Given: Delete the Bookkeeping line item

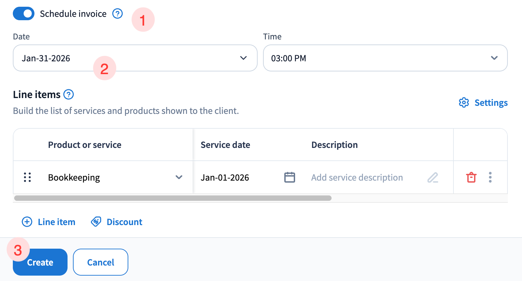Looking at the screenshot, I should (471, 177).
